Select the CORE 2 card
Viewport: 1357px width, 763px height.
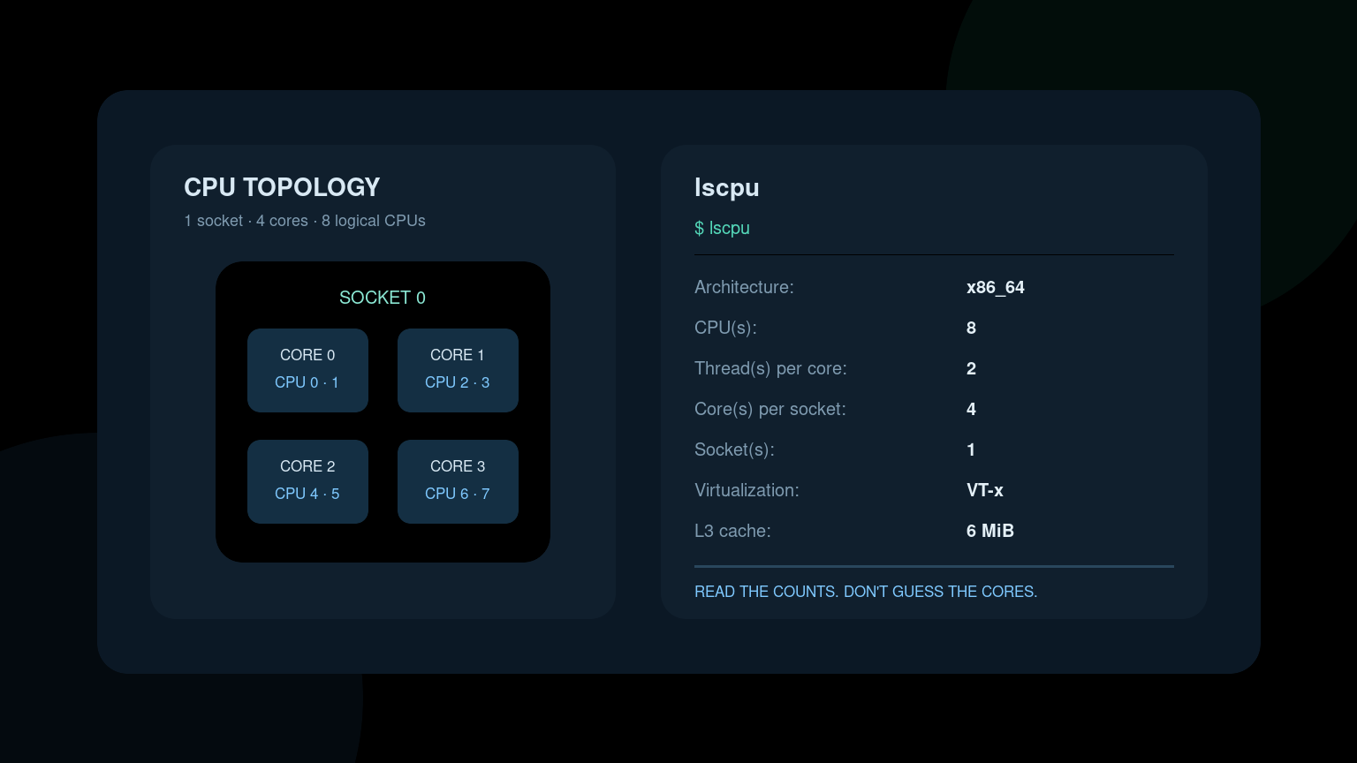[307, 481]
